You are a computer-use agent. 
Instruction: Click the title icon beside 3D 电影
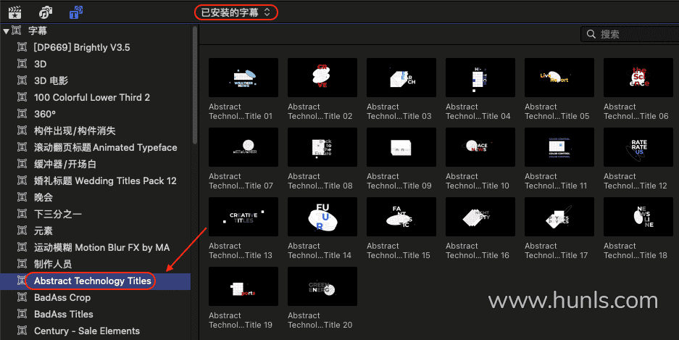pos(22,80)
